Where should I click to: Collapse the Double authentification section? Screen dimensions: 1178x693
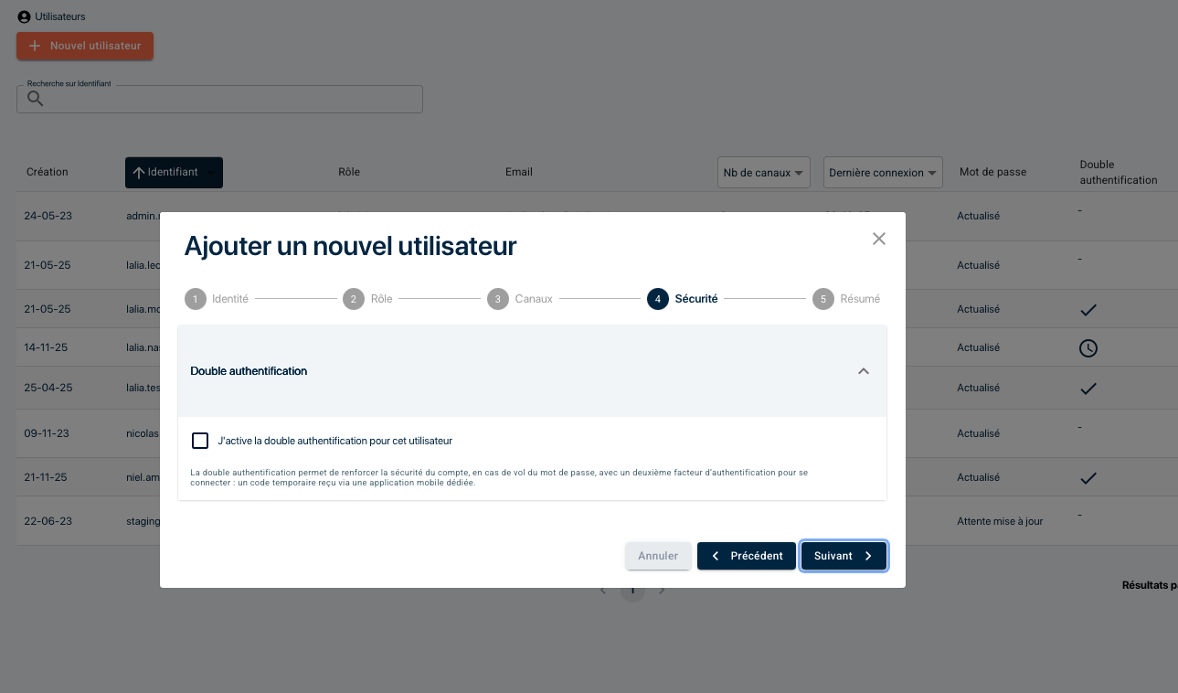[x=863, y=371]
